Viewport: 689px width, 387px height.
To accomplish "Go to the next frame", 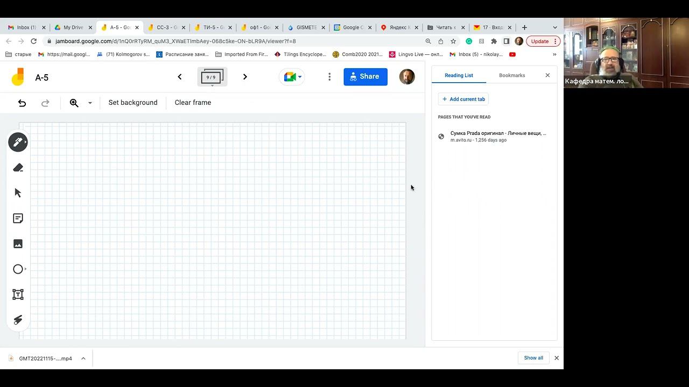I will point(245,77).
